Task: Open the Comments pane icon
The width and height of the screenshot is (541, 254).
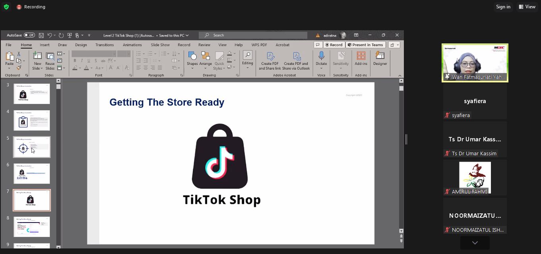Action: (x=318, y=45)
